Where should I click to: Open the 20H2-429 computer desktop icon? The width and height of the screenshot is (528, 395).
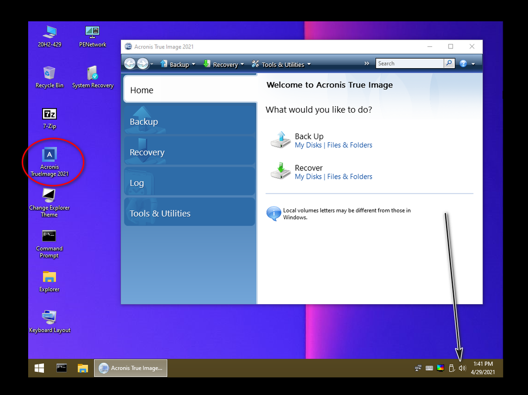point(49,36)
